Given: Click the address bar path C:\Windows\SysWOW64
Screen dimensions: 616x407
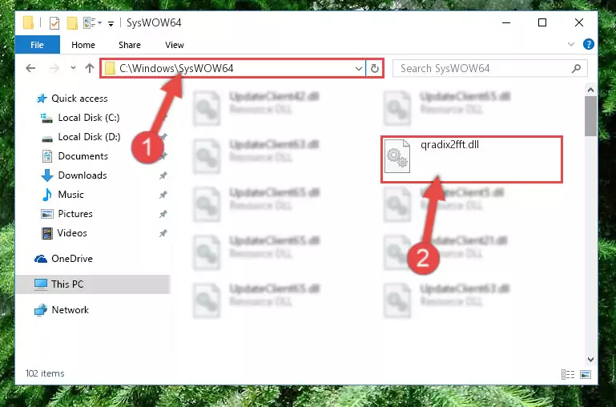Looking at the screenshot, I should pos(176,68).
